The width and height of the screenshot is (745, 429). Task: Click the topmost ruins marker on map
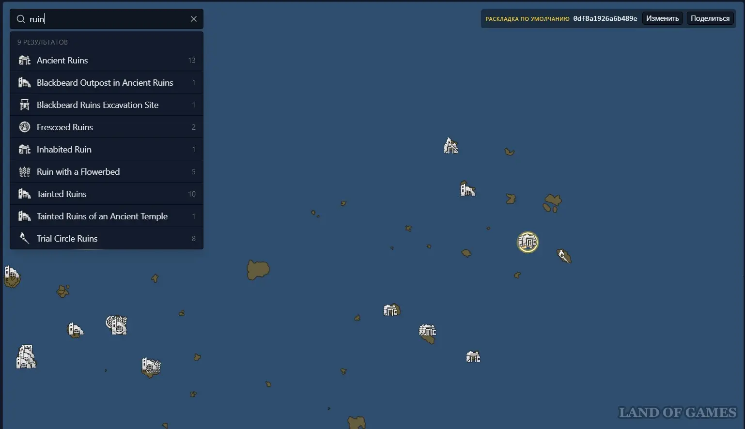pos(450,146)
